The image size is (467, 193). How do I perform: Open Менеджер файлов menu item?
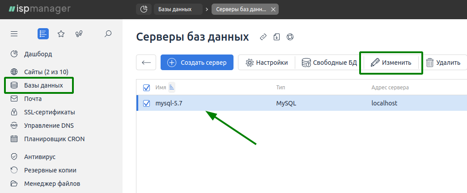pos(52,184)
